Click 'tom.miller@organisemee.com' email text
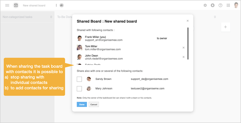The image size is (241, 123). click(103, 49)
